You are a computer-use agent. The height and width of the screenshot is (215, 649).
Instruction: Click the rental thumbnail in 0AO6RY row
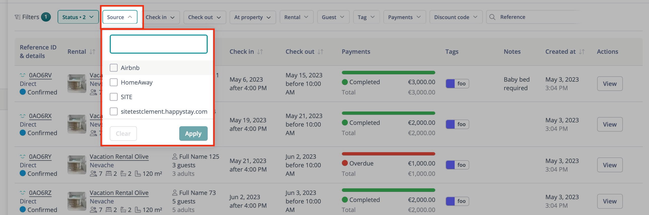pos(77,165)
